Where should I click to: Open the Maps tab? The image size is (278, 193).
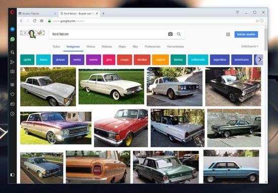(x=122, y=46)
